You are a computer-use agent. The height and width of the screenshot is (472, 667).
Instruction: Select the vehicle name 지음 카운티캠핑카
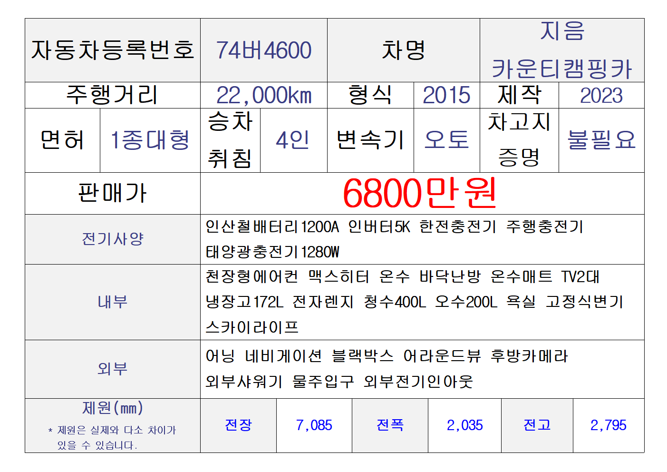pos(561,50)
